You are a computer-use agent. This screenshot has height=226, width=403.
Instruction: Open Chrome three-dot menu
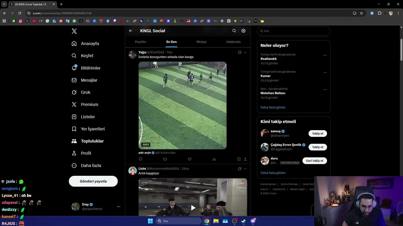click(x=399, y=13)
